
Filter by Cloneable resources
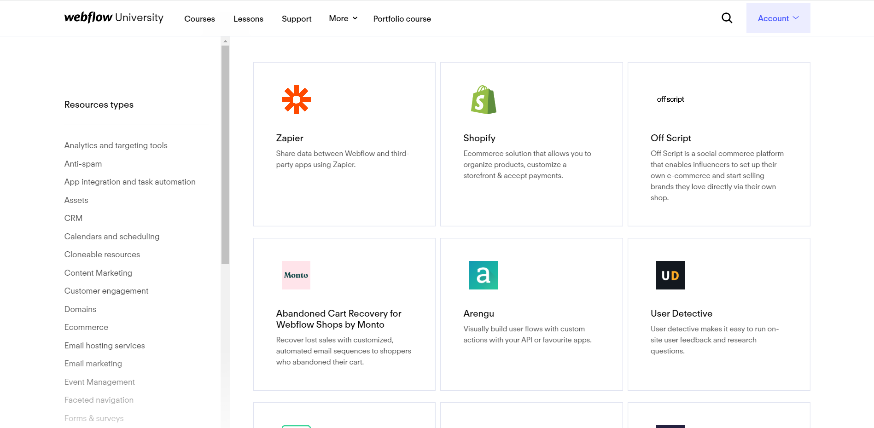coord(102,254)
